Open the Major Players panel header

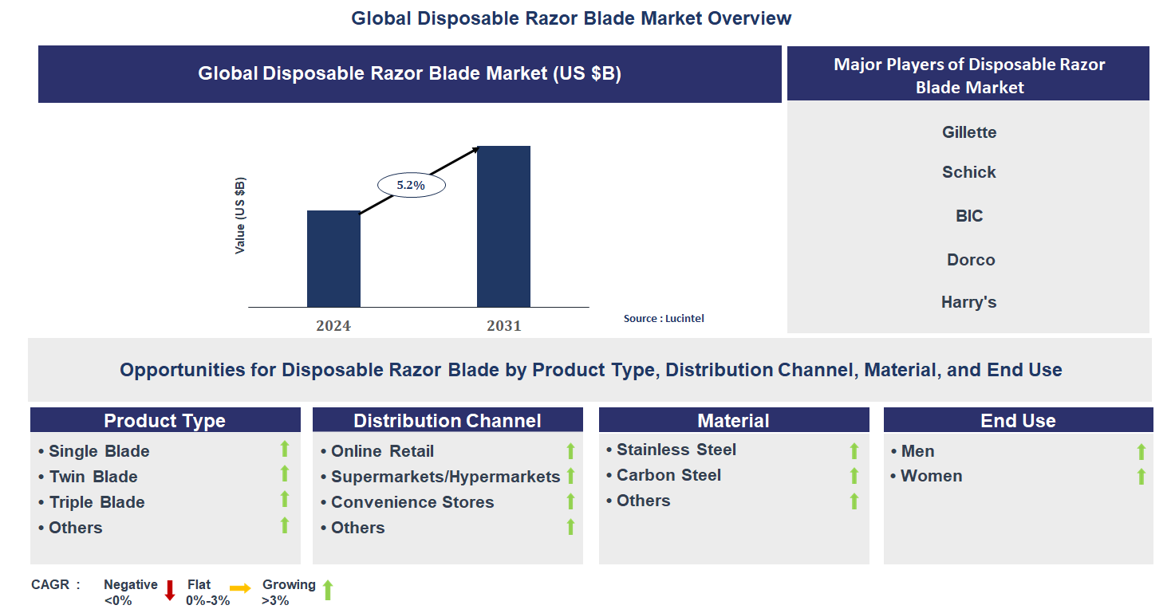click(x=968, y=76)
